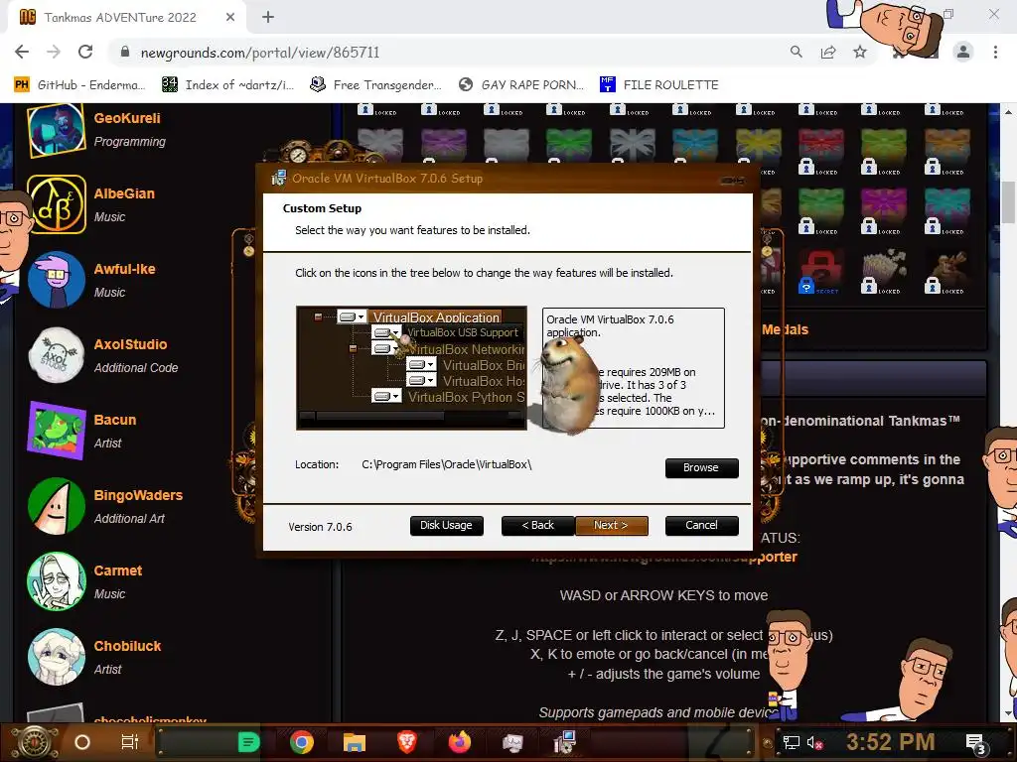The width and height of the screenshot is (1017, 762).
Task: Open Awful-Ike's profile link
Action: pyautogui.click(x=124, y=269)
